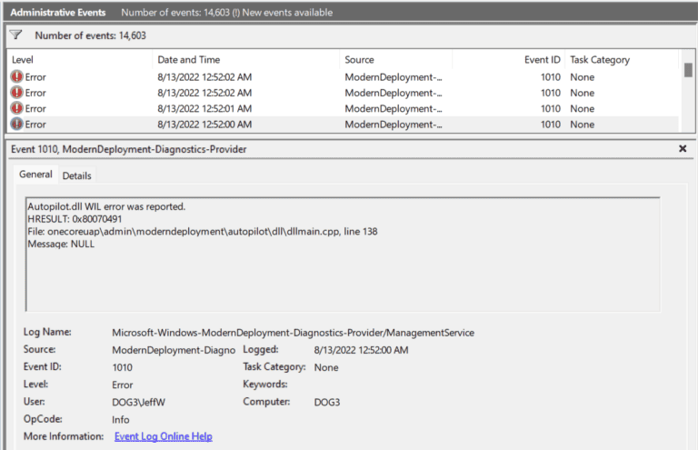Viewport: 698px width, 450px height.
Task: Sort by Event ID column header
Action: 508,60
